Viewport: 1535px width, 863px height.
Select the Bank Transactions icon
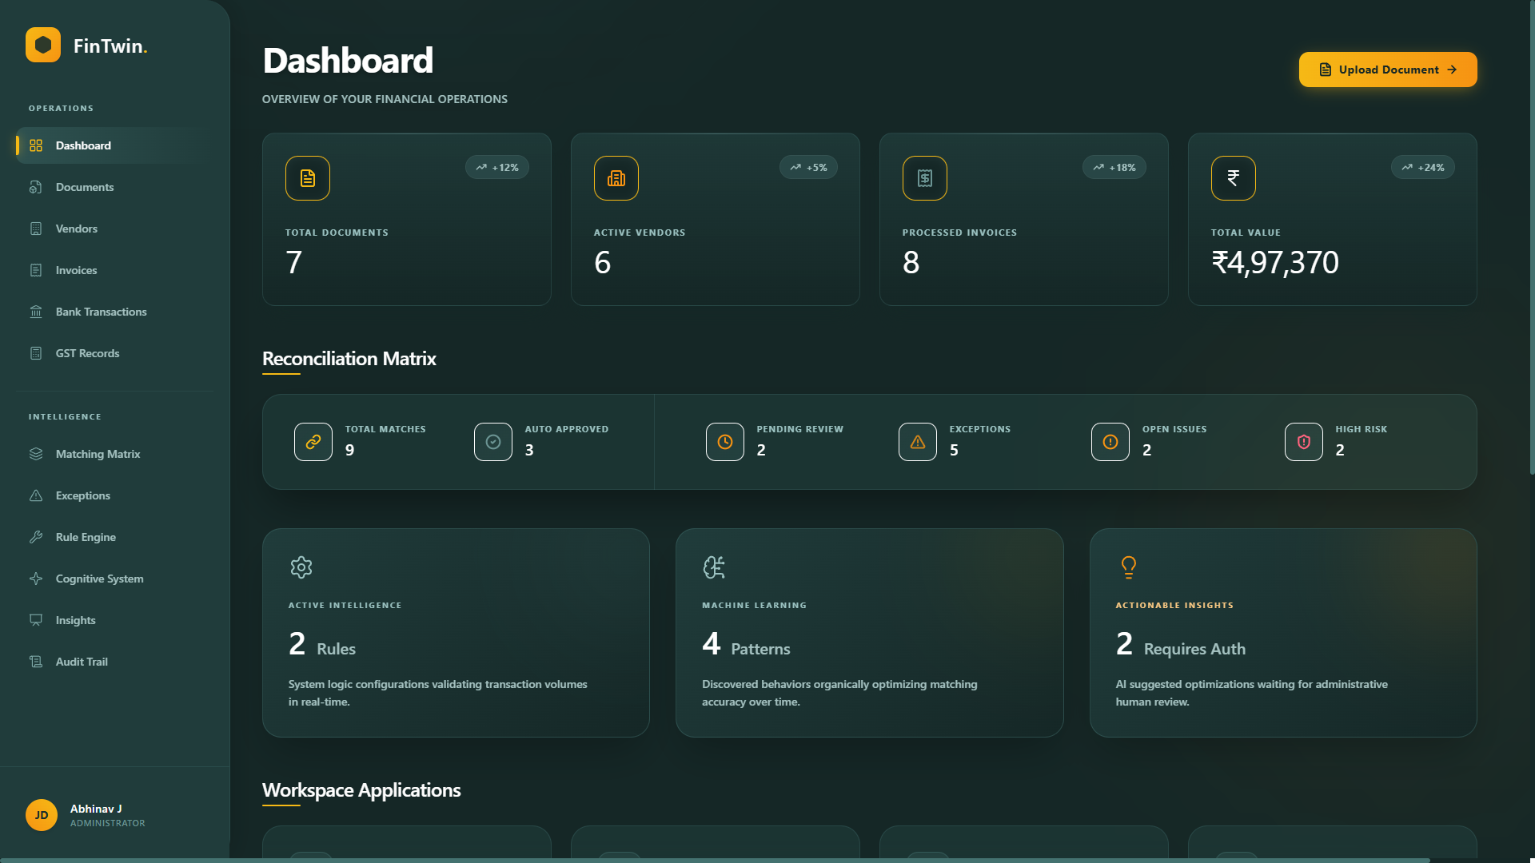[x=36, y=312]
